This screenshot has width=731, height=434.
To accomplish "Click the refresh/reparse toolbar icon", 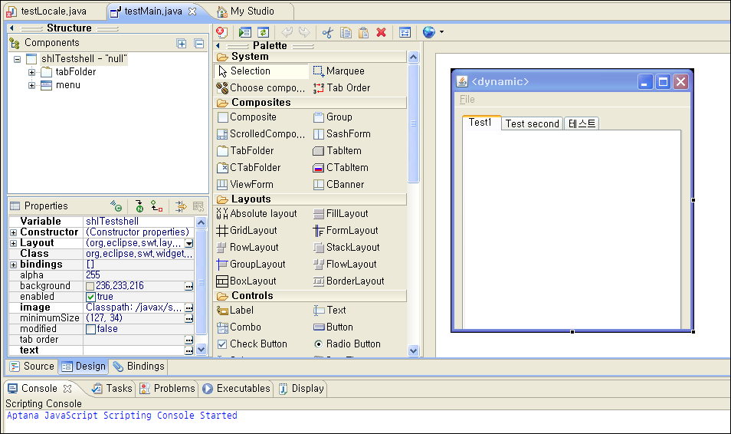I will 264,32.
